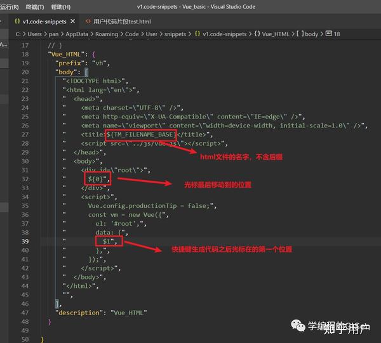Viewport: 381px width, 343px height.
Task: Click the <html lang="en"> string on line 22
Action: (x=99, y=90)
